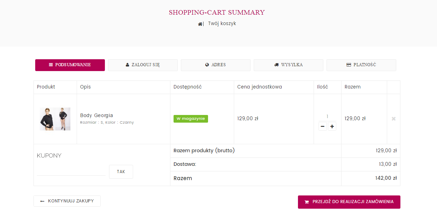
Task: Remove Body Georgia using the X icon
Action: coord(393,119)
